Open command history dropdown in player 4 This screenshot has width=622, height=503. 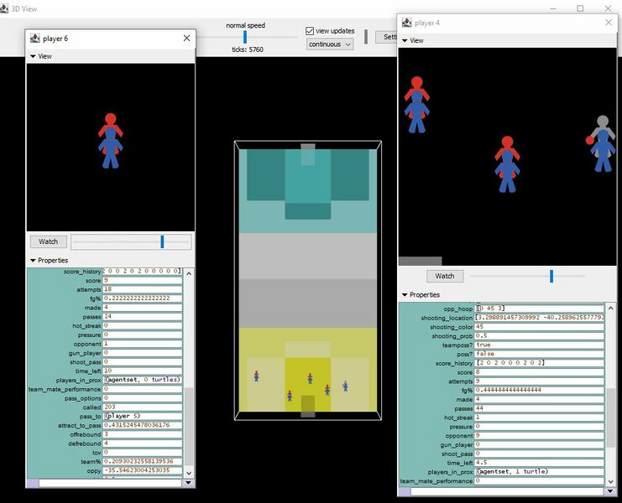(610, 492)
